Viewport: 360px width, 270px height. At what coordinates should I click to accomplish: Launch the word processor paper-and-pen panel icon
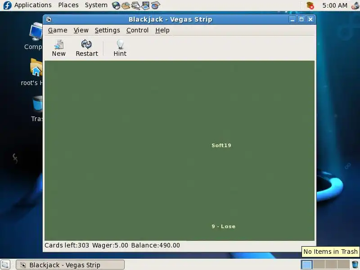(x=136, y=5)
